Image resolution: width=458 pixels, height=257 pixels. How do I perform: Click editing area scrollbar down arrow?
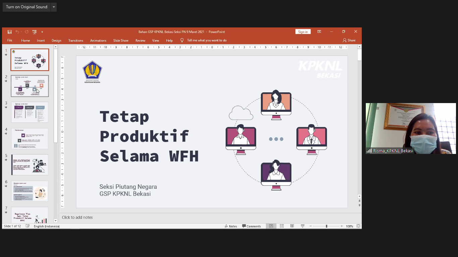[359, 196]
